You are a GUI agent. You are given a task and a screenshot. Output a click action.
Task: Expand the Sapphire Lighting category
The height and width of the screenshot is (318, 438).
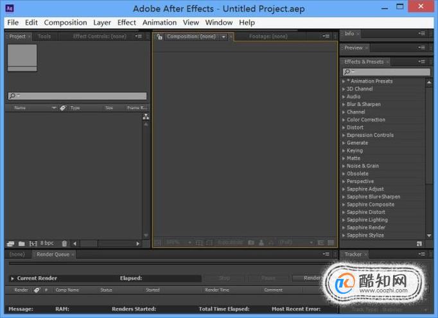pos(344,220)
